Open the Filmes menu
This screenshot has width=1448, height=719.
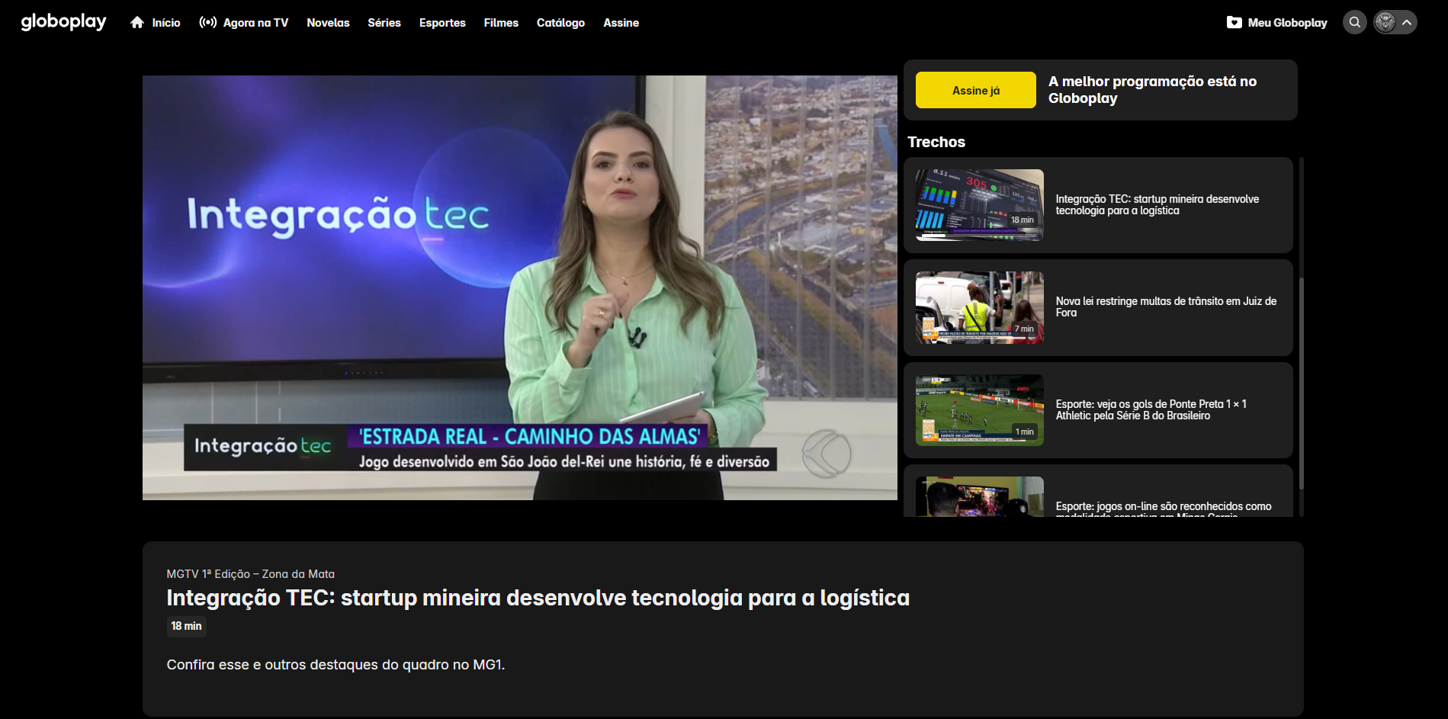(x=501, y=23)
